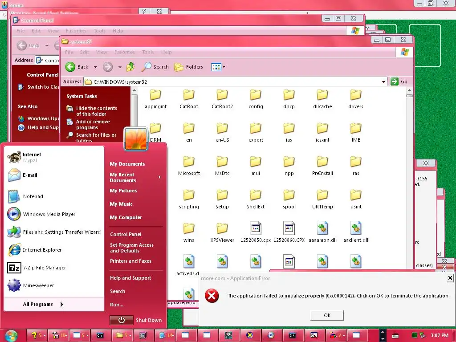456x342 pixels.
Task: Open the icsxml folder
Action: 322,133
